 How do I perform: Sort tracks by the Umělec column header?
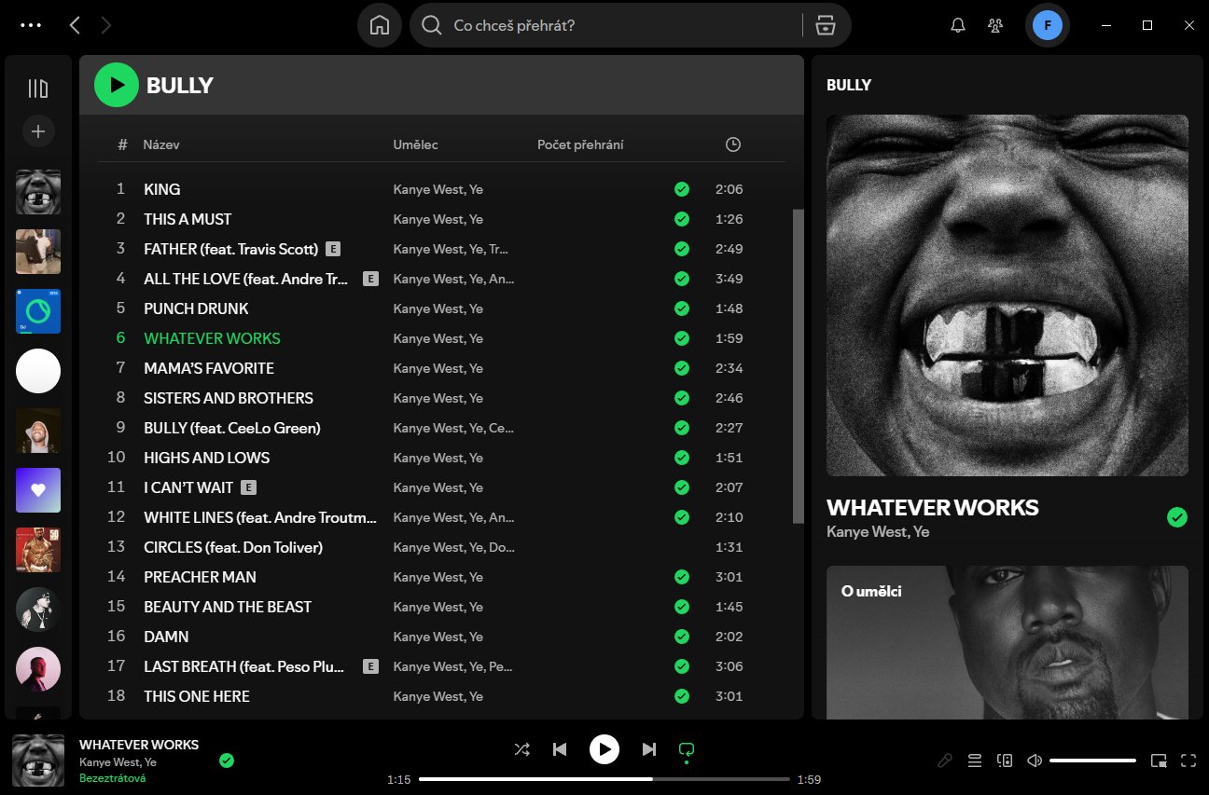click(x=416, y=144)
